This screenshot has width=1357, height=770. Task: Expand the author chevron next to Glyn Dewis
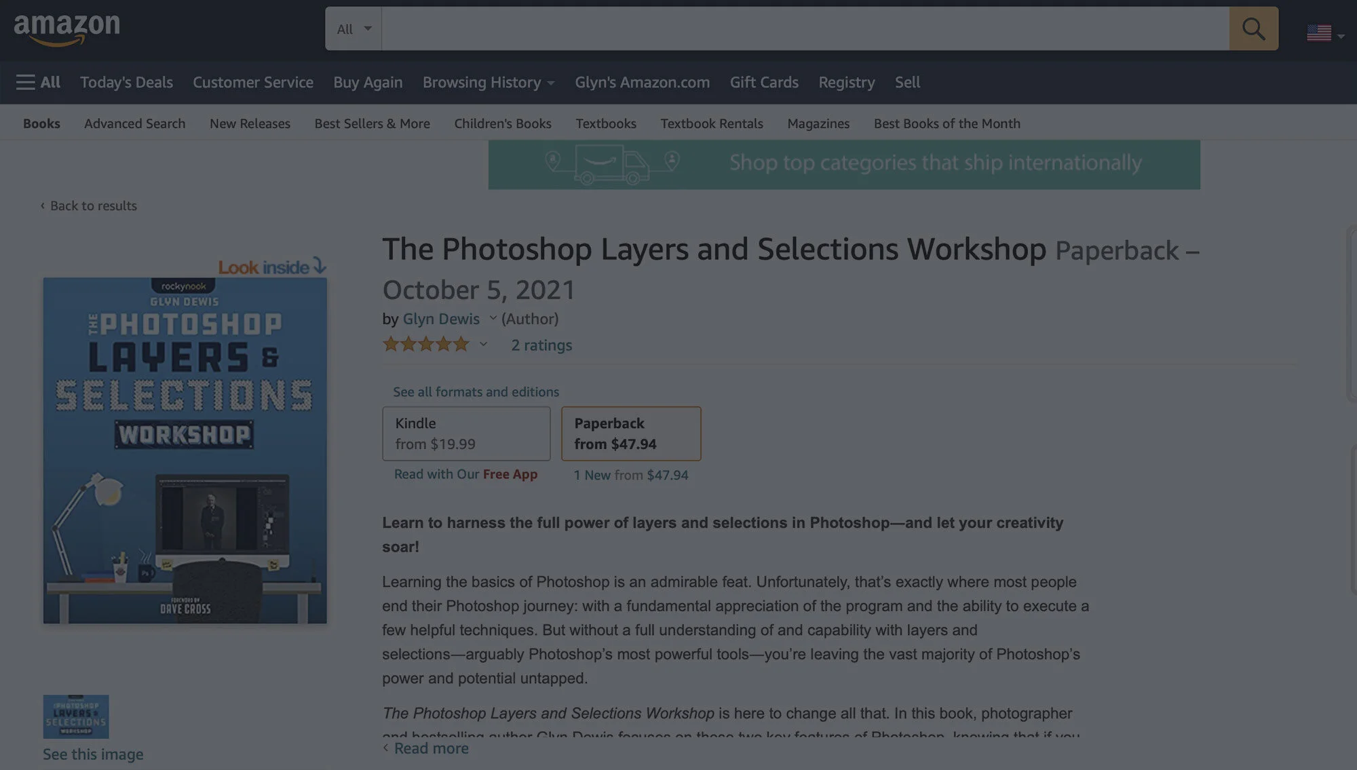pyautogui.click(x=493, y=318)
